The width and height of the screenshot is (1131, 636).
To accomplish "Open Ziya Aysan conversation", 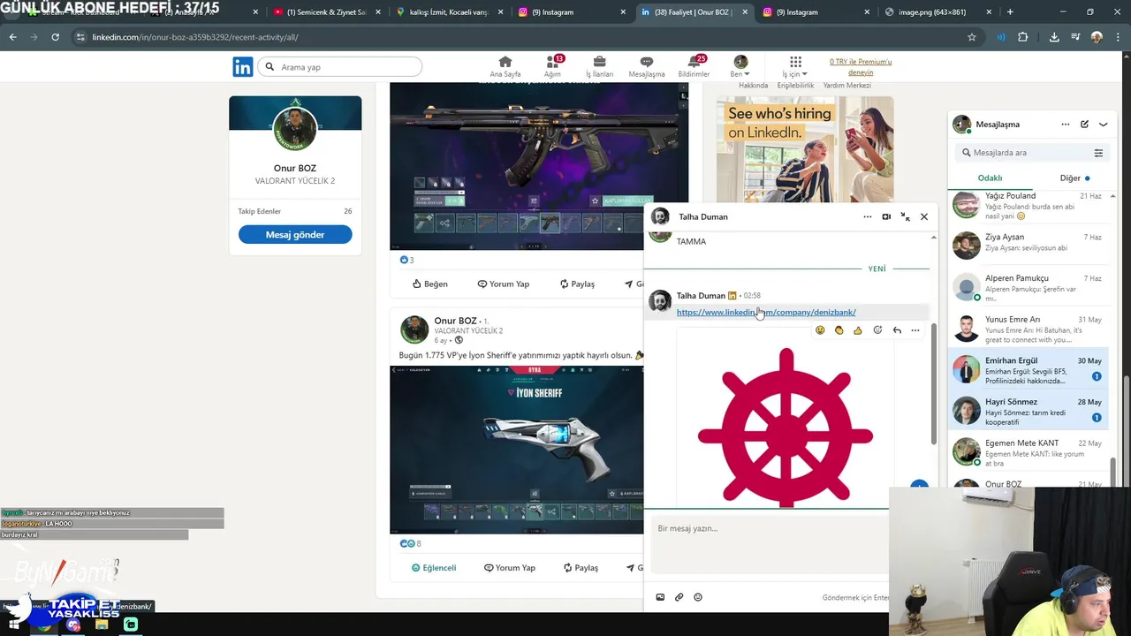I will pyautogui.click(x=1029, y=244).
